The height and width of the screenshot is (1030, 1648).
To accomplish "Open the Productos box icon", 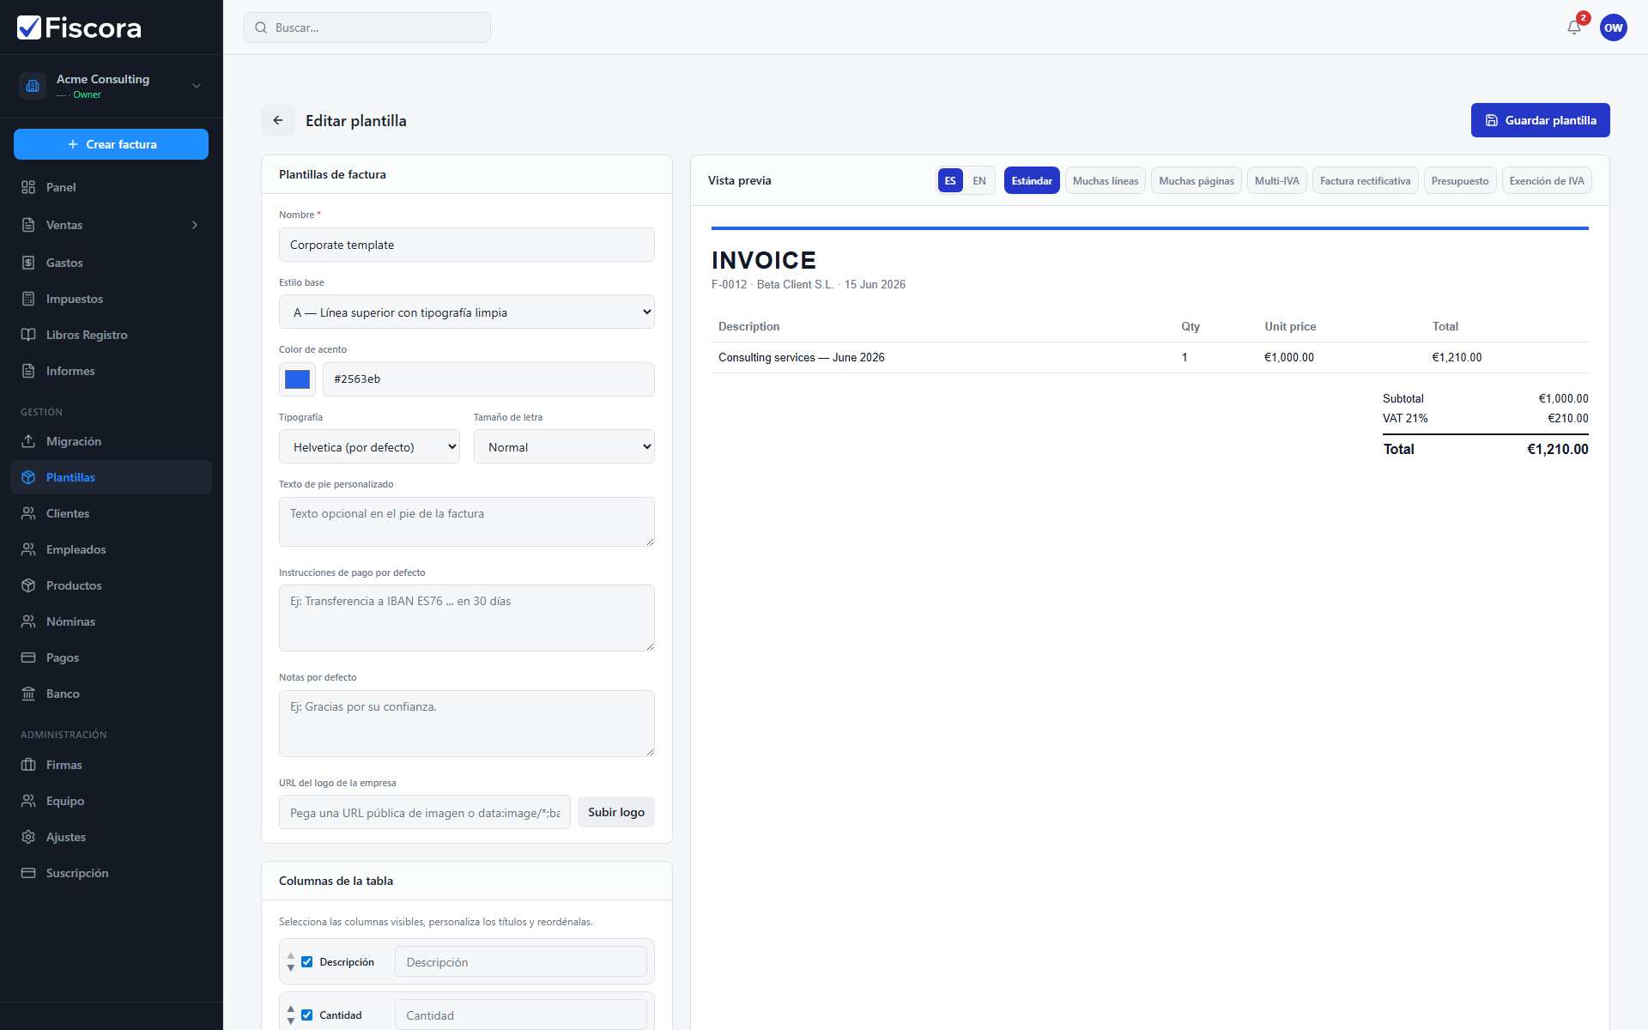I will coord(28,585).
